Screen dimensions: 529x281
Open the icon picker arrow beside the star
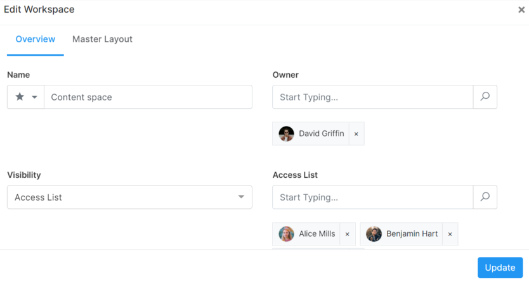(34, 97)
